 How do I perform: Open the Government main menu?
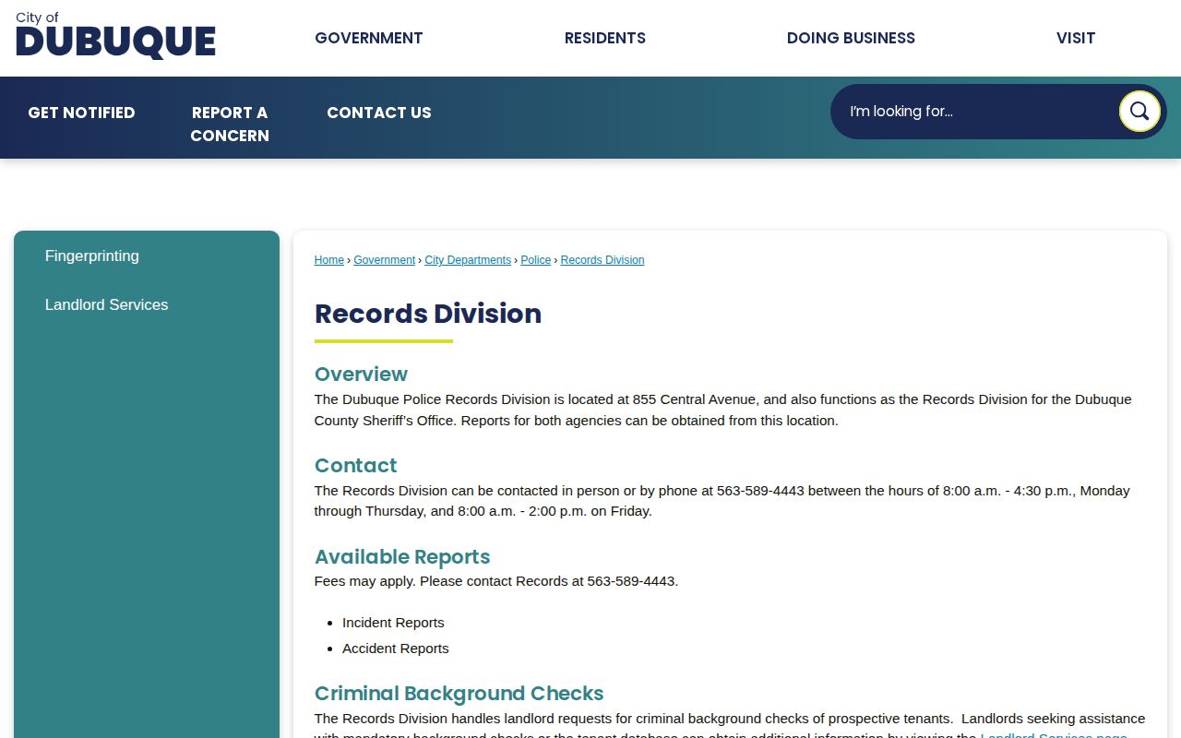point(369,38)
